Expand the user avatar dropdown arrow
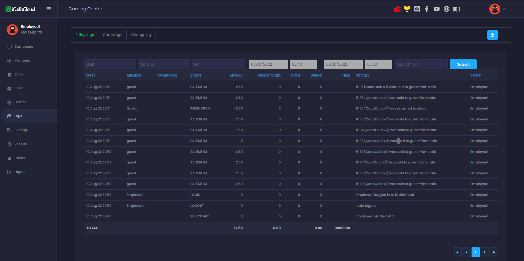Image resolution: width=524 pixels, height=261 pixels. [x=504, y=9]
